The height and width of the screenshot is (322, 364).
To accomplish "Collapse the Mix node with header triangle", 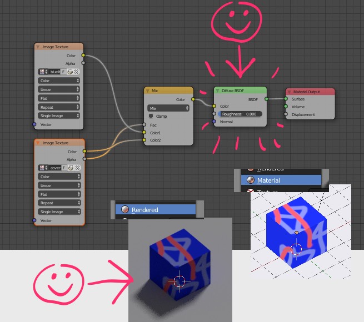I will tap(147, 90).
